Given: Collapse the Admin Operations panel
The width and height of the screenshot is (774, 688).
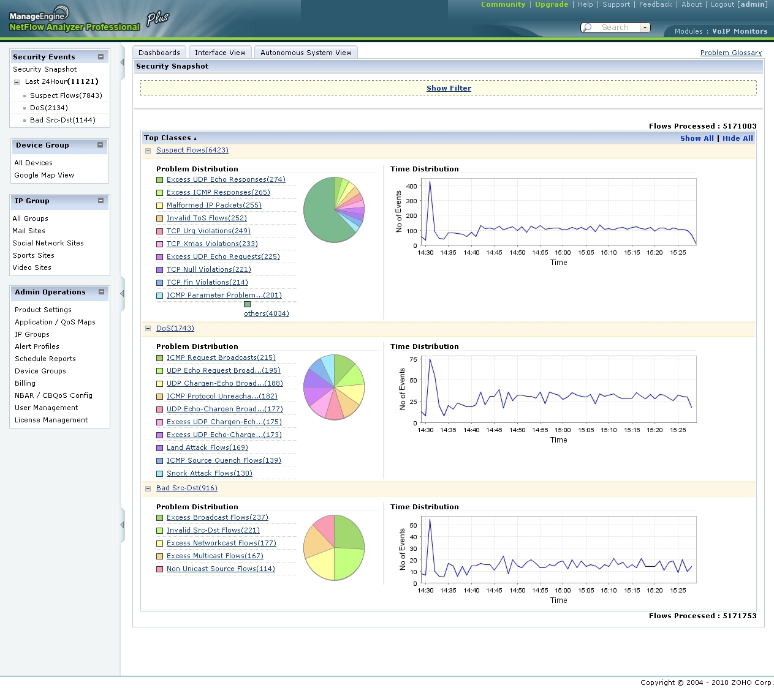Looking at the screenshot, I should (x=102, y=292).
